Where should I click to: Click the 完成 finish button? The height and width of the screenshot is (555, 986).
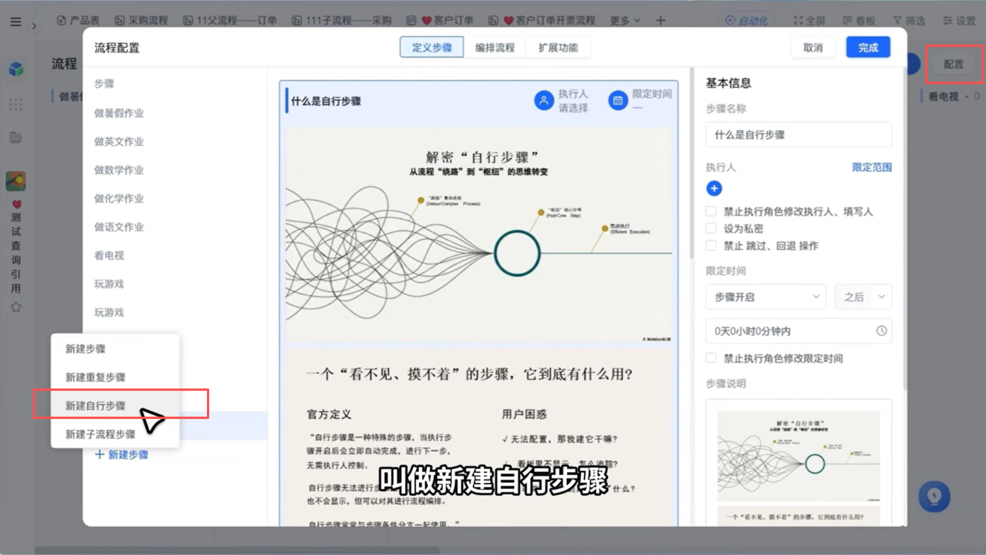pos(868,47)
